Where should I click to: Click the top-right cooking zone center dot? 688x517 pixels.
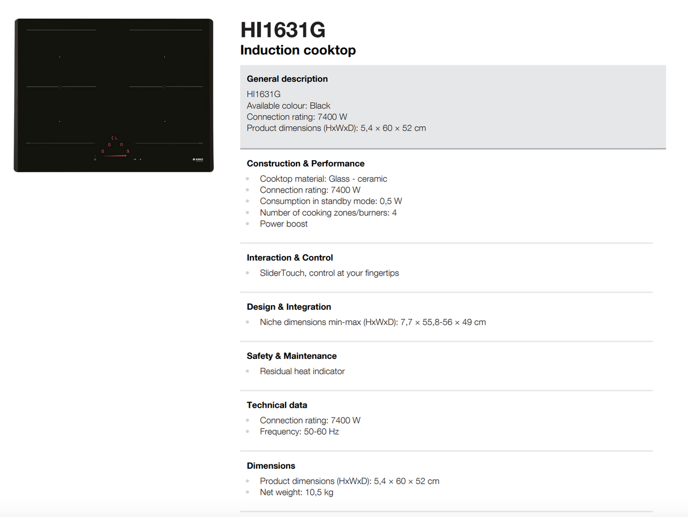(x=164, y=57)
